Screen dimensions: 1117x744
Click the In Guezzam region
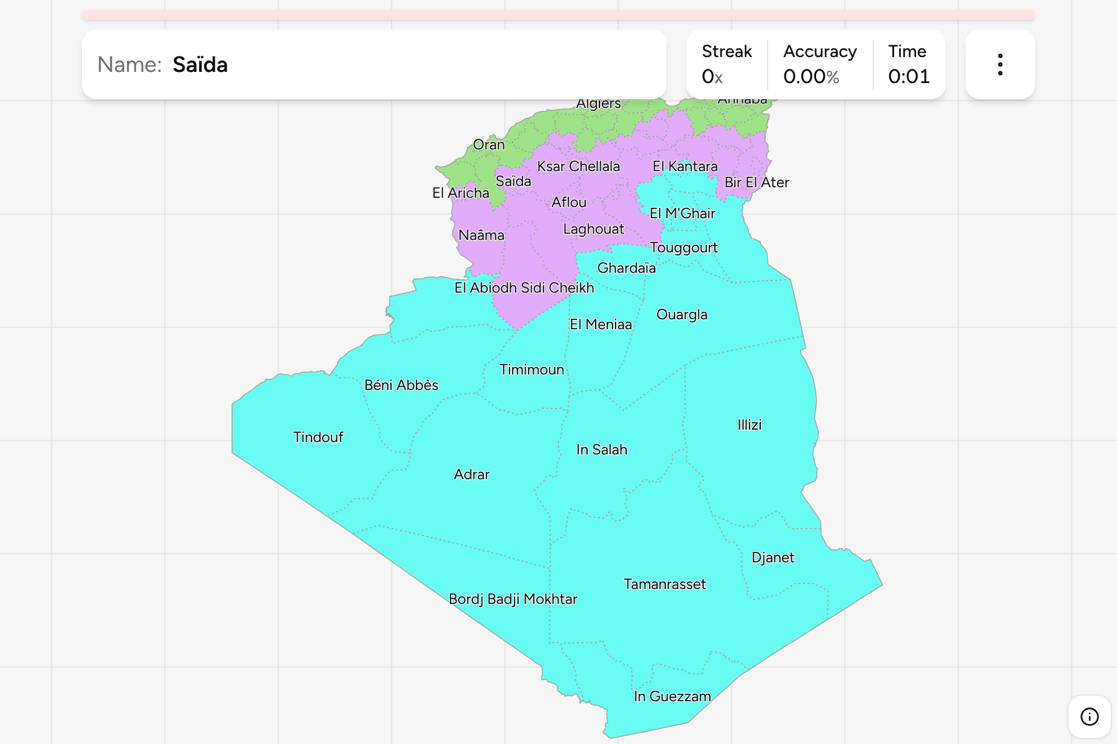pos(672,696)
